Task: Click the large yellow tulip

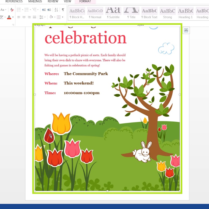Action: coord(61,124)
